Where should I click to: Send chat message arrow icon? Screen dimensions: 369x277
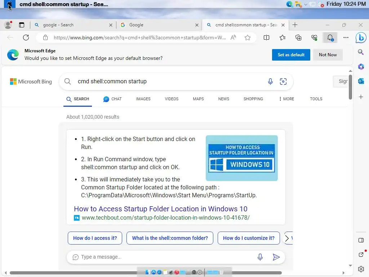click(276, 257)
